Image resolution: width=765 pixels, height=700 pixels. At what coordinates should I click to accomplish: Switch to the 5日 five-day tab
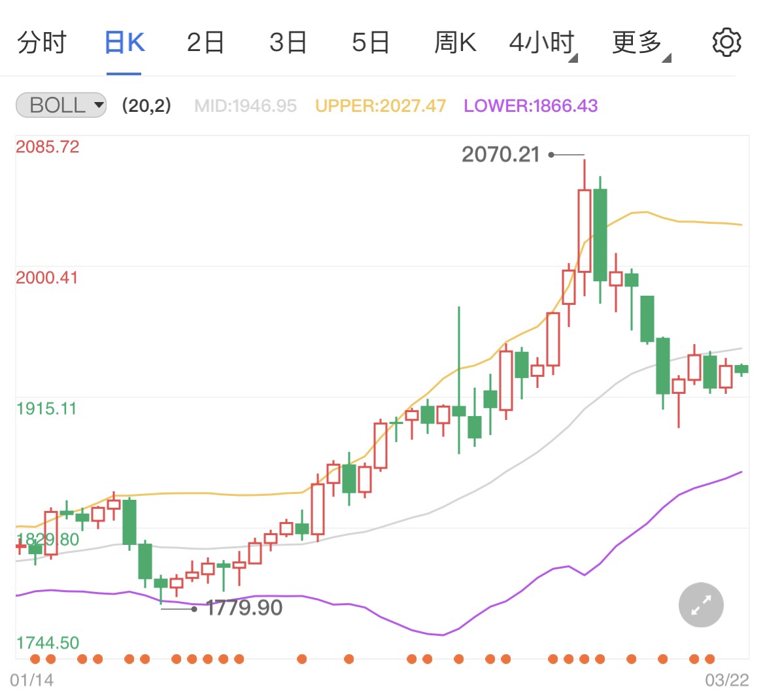[371, 42]
